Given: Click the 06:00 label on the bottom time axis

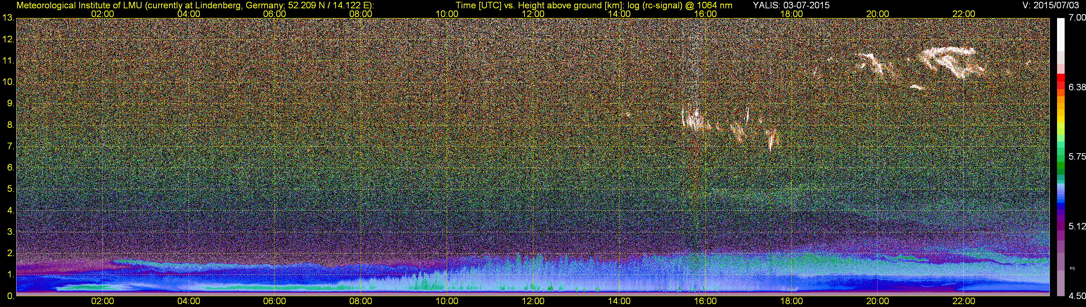Looking at the screenshot, I should pos(274,301).
